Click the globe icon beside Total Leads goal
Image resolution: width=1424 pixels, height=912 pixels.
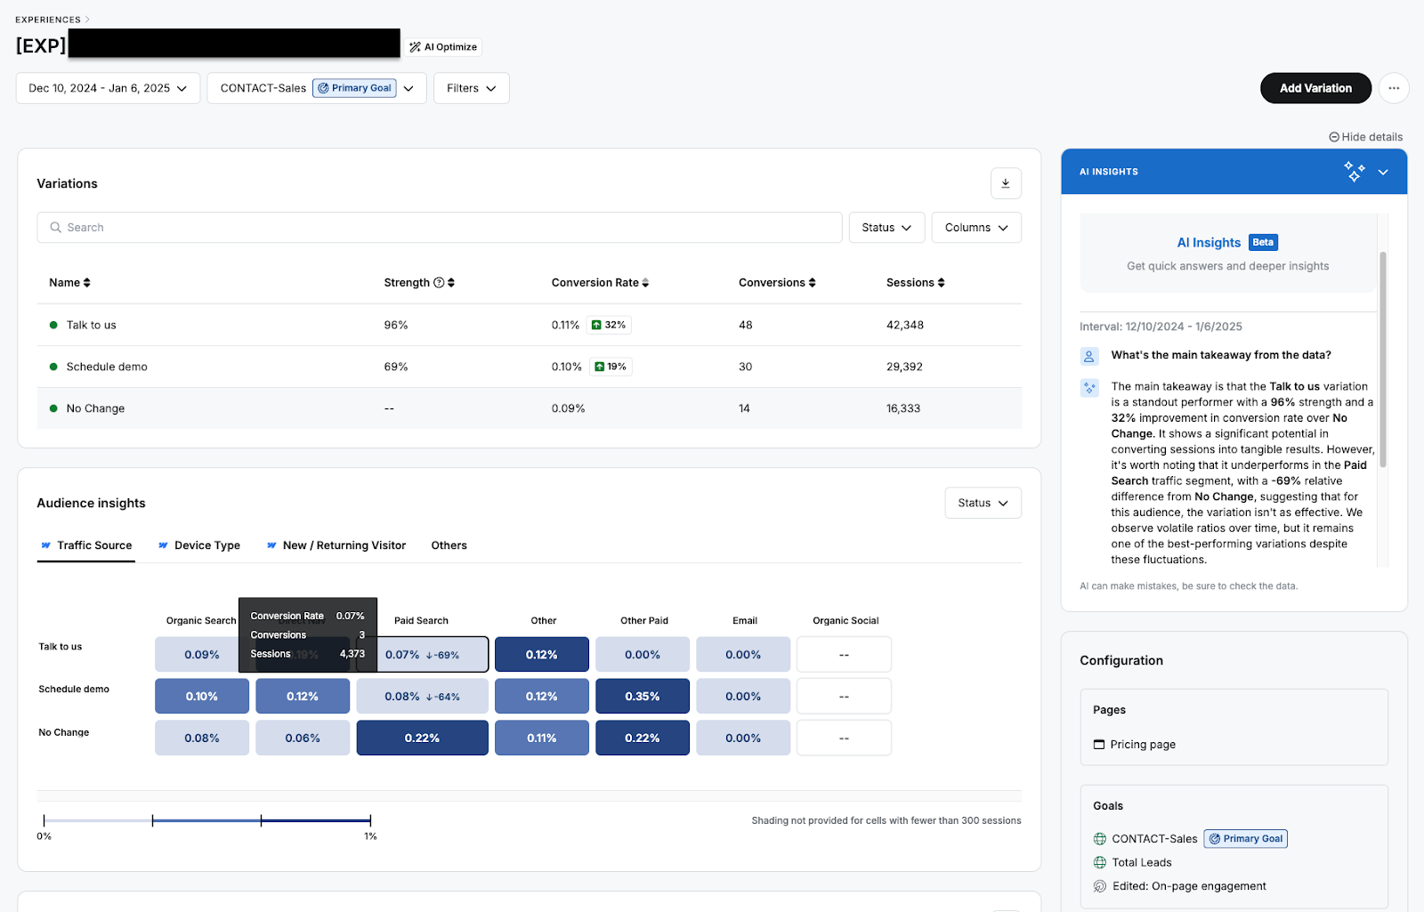pos(1099,861)
